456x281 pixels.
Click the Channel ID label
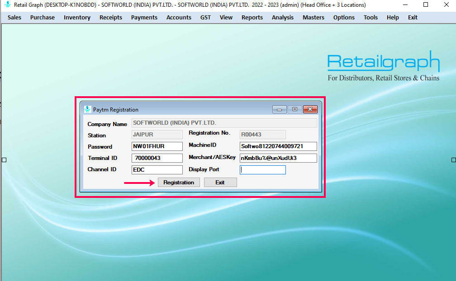click(102, 169)
